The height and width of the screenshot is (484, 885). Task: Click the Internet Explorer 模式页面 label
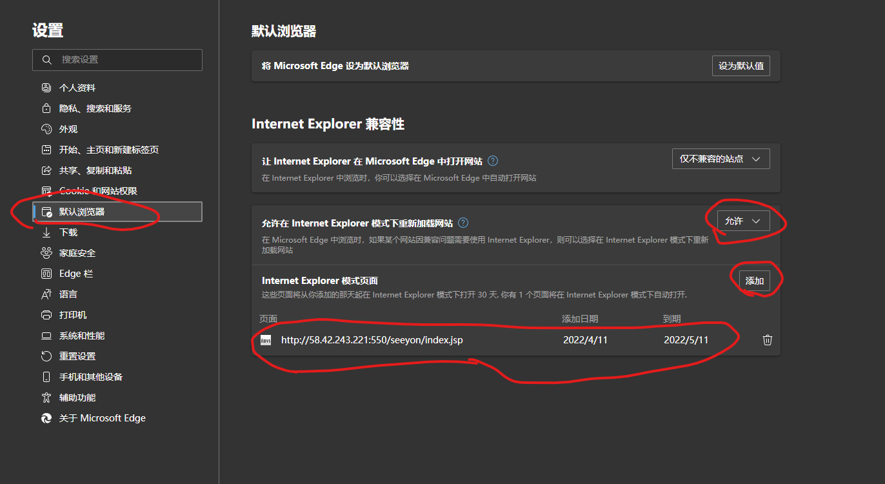coord(320,281)
